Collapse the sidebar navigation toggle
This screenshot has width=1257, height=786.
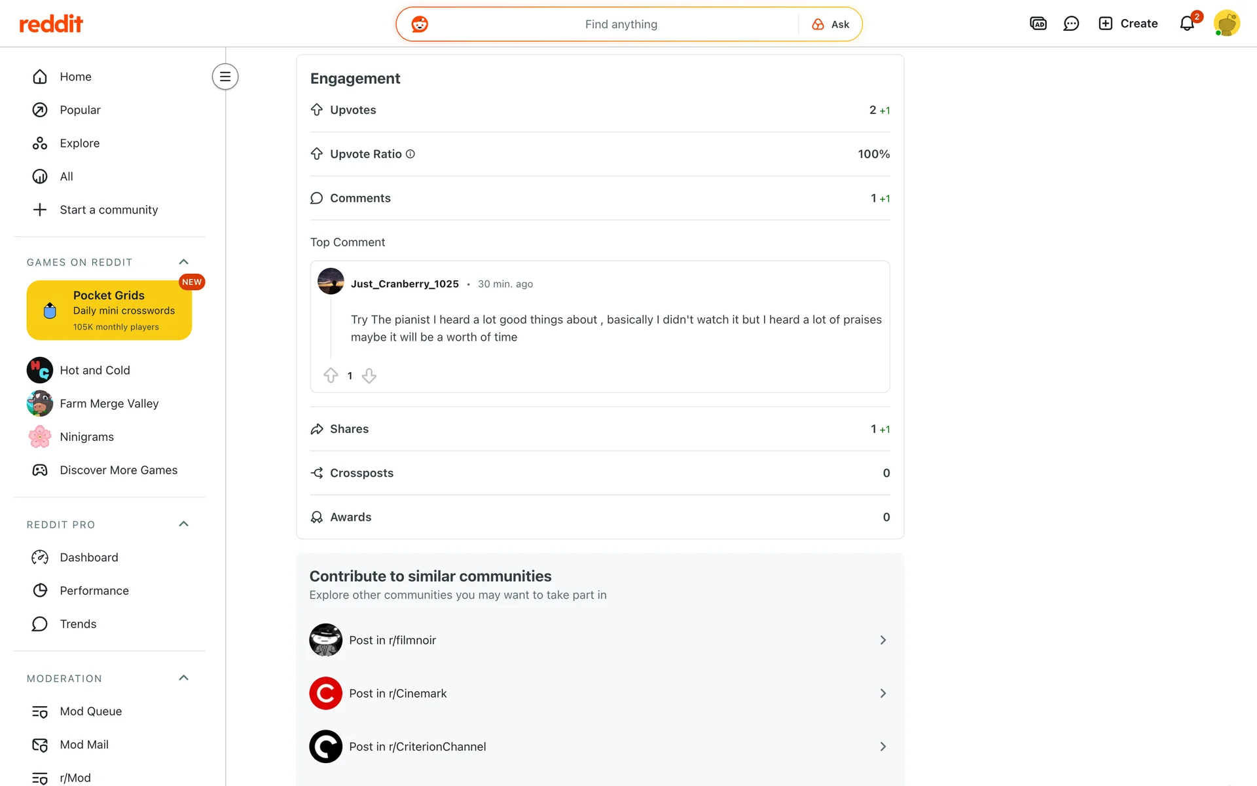click(225, 77)
